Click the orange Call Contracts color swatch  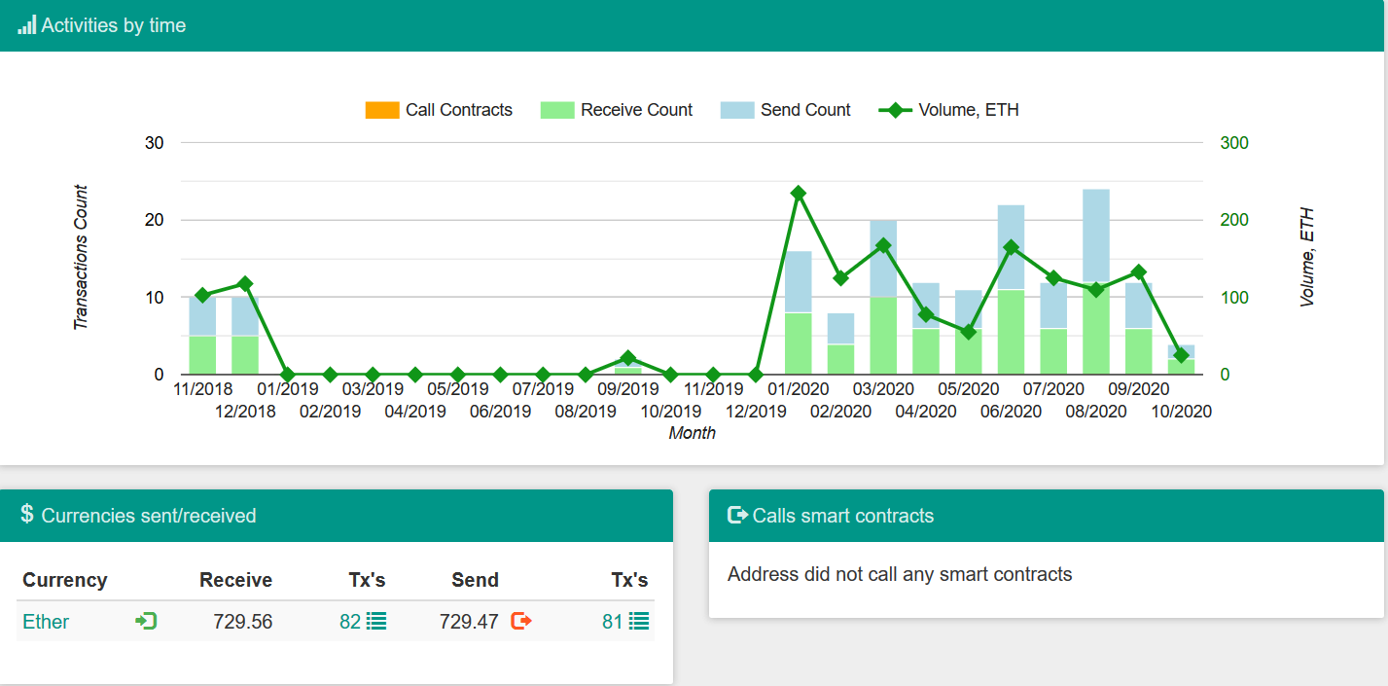click(382, 110)
